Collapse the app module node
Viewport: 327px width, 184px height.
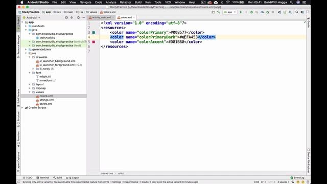(x=22, y=22)
